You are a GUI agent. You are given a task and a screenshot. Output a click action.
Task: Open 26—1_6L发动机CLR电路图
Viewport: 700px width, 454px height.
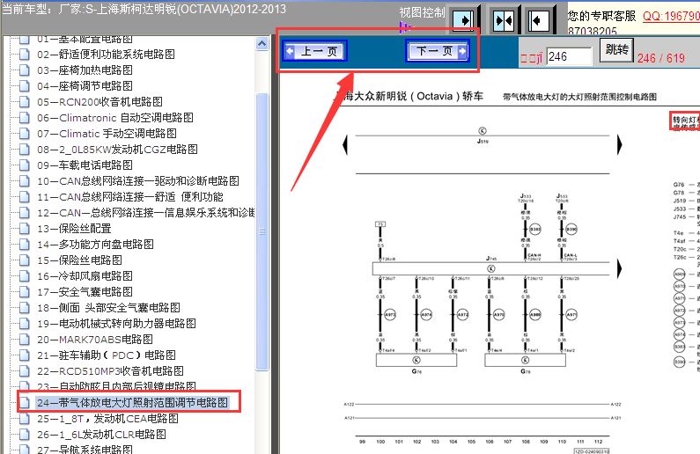click(101, 435)
